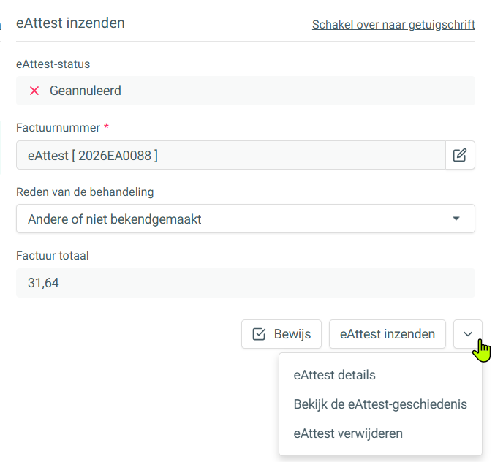Screen dimensions: 495x462
Task: Choose Bekijk de eAttest-geschiedenis menu entry
Action: pos(380,404)
